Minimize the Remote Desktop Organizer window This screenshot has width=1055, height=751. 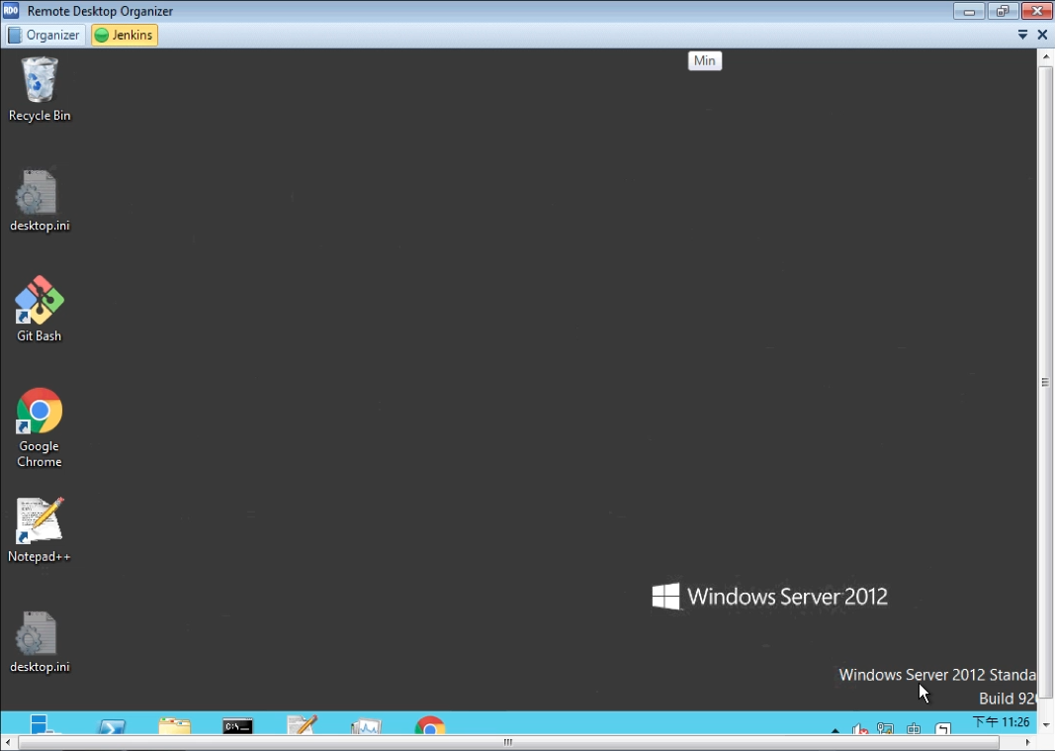point(969,12)
